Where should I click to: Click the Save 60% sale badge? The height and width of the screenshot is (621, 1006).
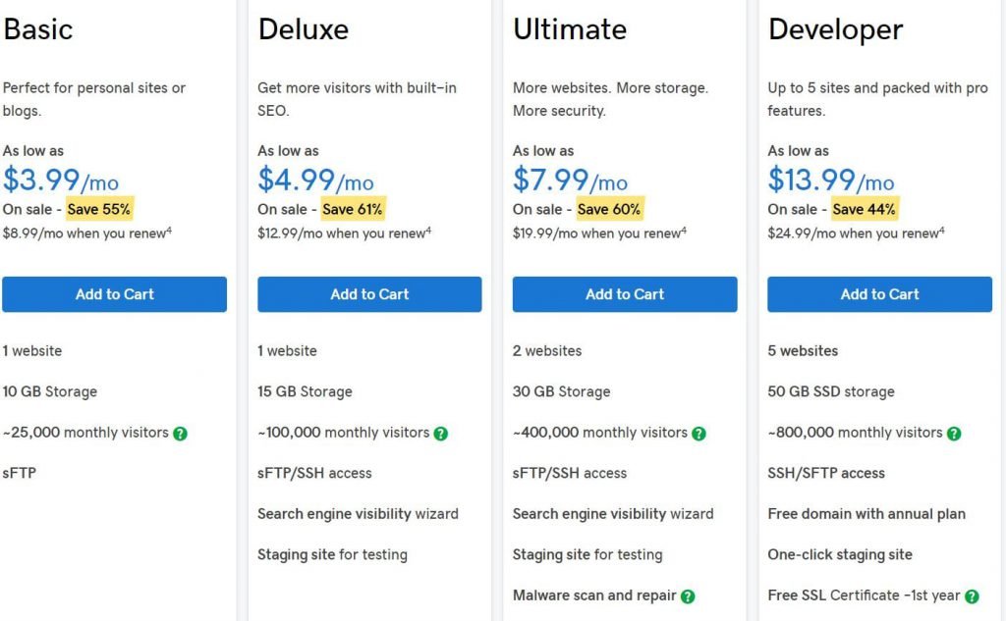point(609,209)
